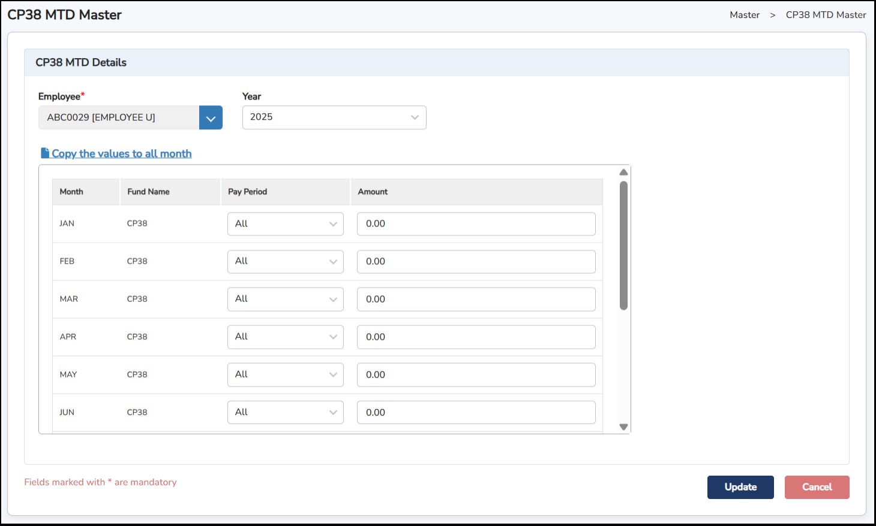Click scrollbar down arrow in the table

point(623,427)
